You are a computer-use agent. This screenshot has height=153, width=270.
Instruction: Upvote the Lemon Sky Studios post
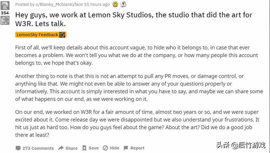5,5
